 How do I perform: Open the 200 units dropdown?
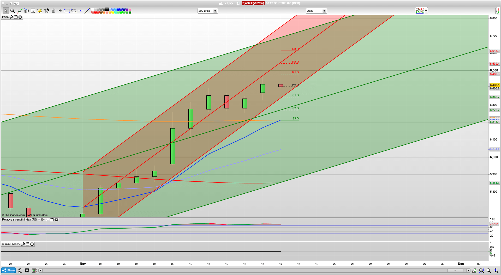click(x=215, y=11)
